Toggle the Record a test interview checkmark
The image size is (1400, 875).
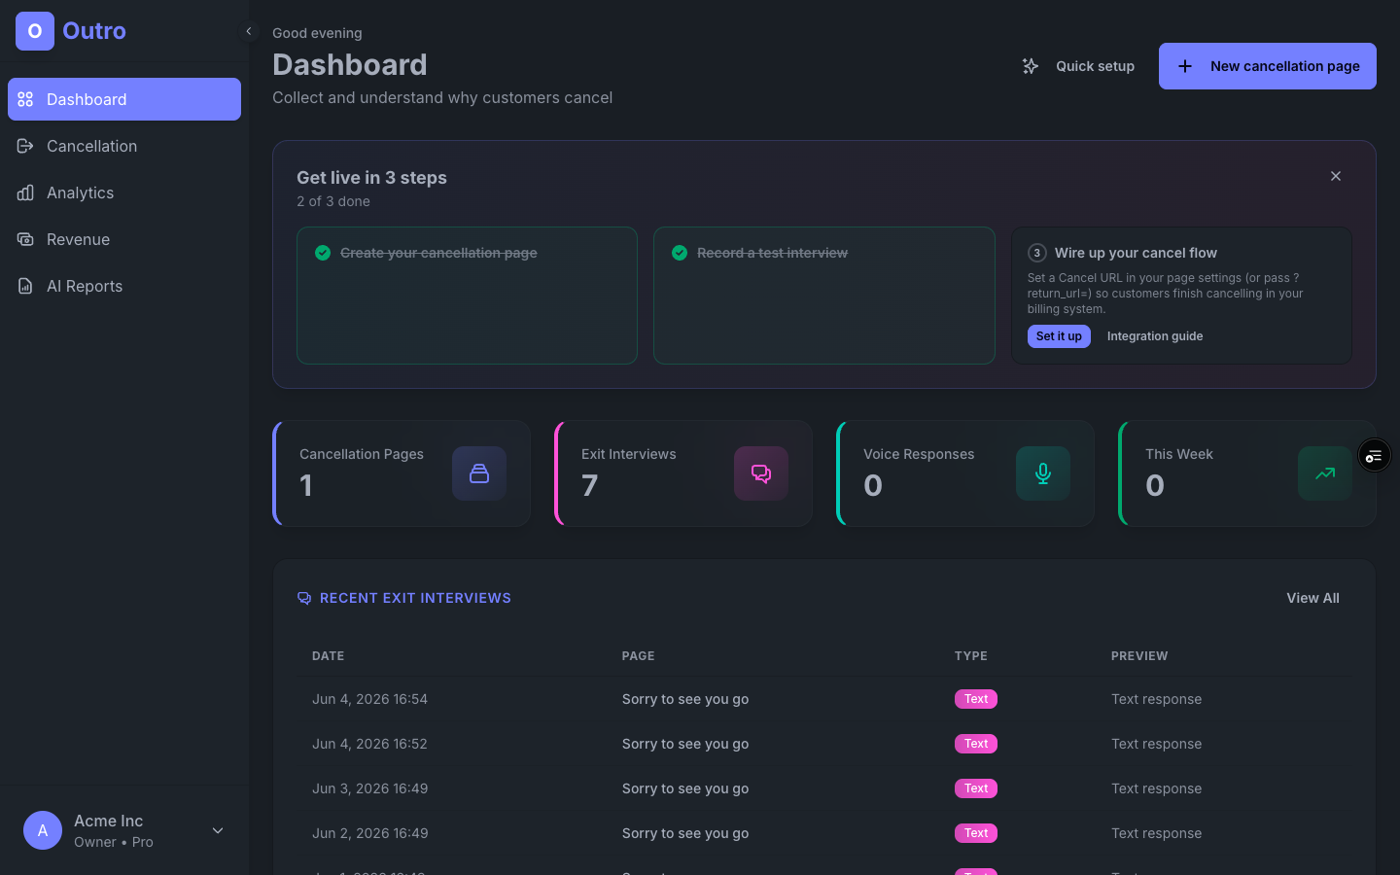(x=680, y=253)
